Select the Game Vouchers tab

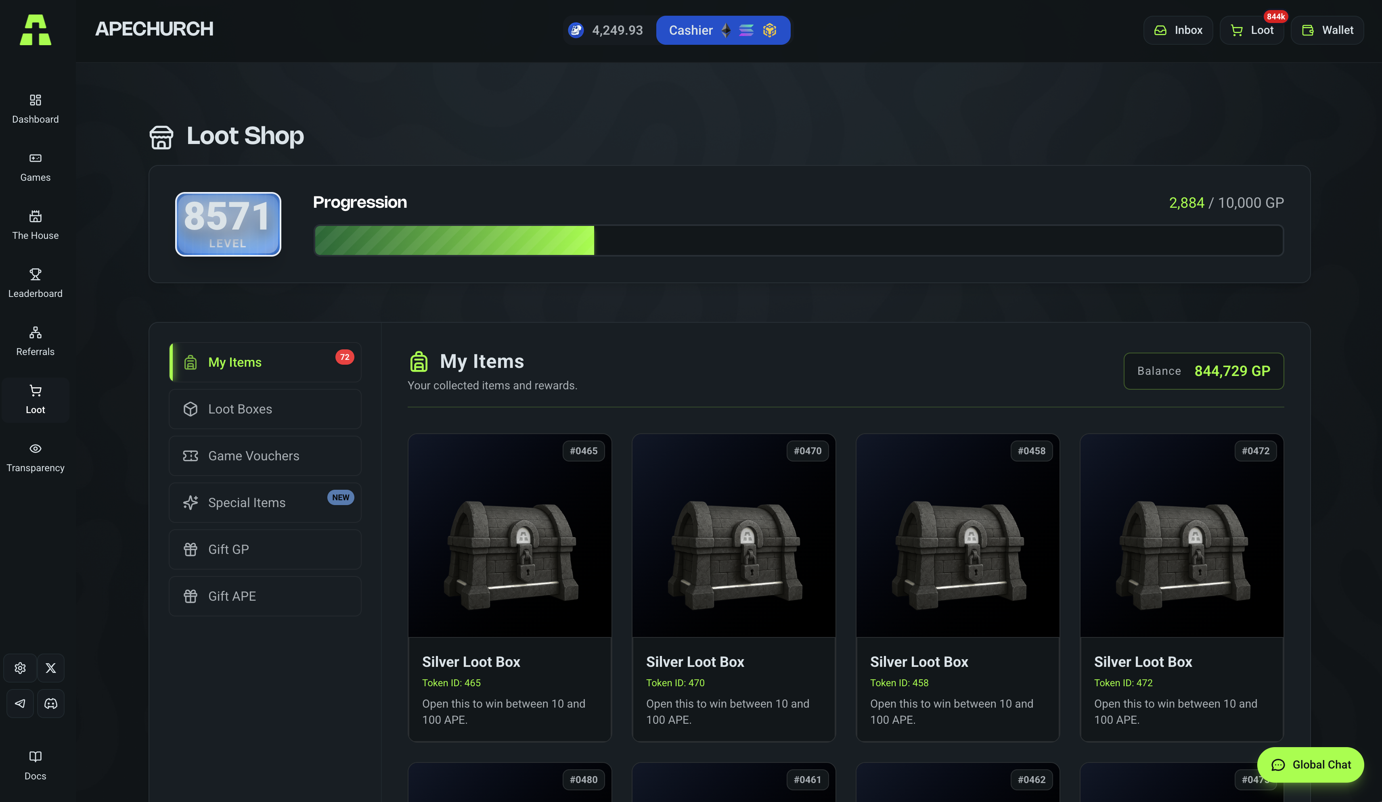click(265, 455)
